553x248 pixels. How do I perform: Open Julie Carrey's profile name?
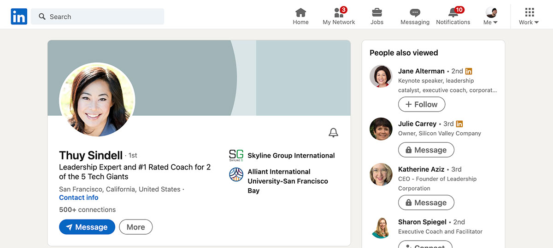click(x=417, y=124)
